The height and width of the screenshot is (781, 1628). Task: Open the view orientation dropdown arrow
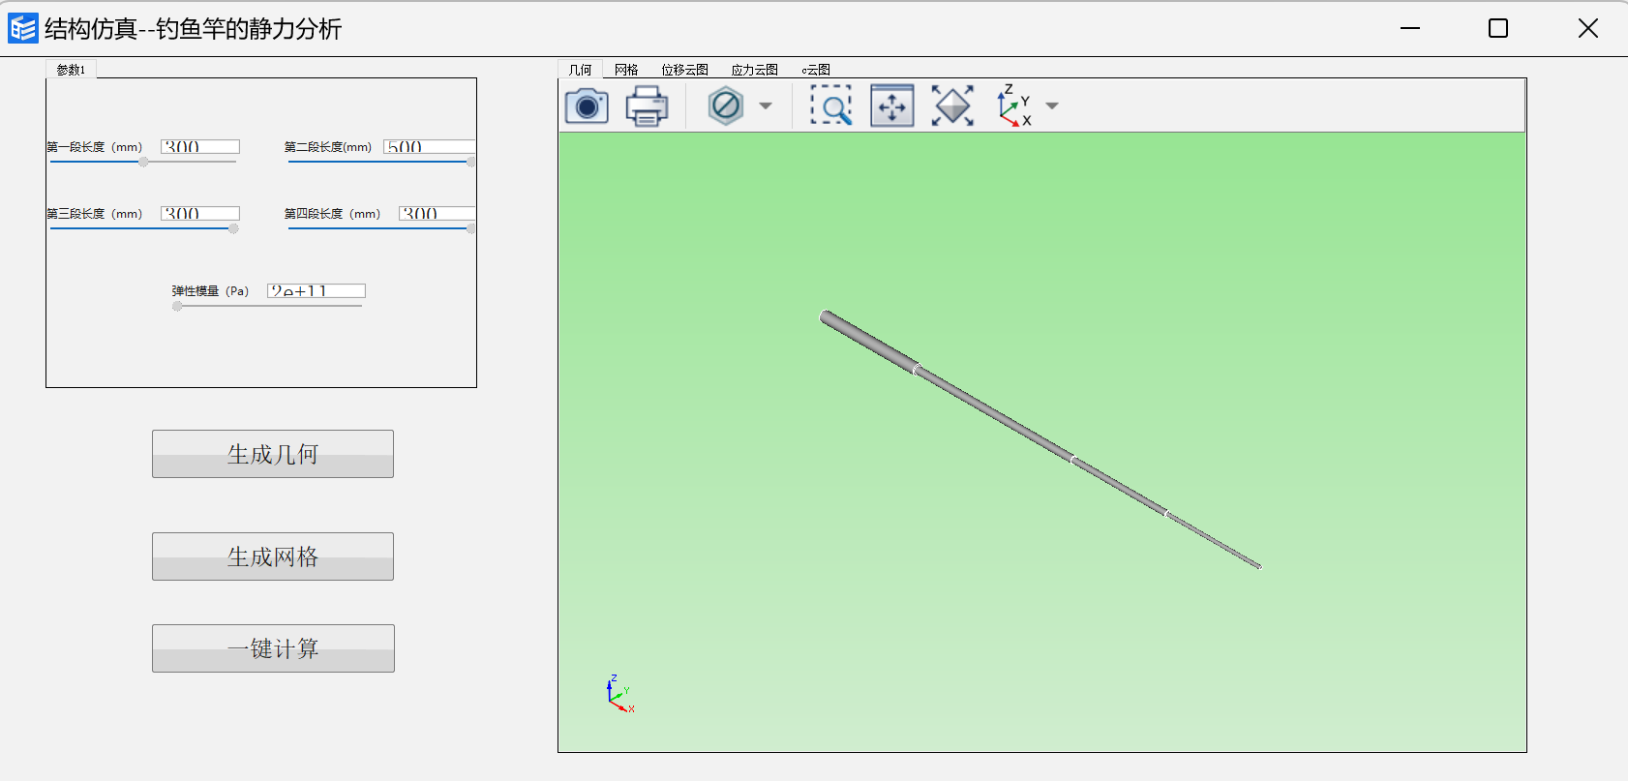pos(1052,105)
